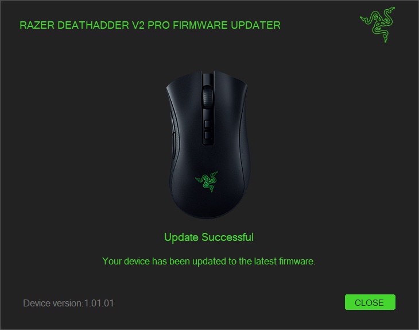Screen dimensions: 419x330
Task: Click the right mouse button in the image
Action: point(230,98)
